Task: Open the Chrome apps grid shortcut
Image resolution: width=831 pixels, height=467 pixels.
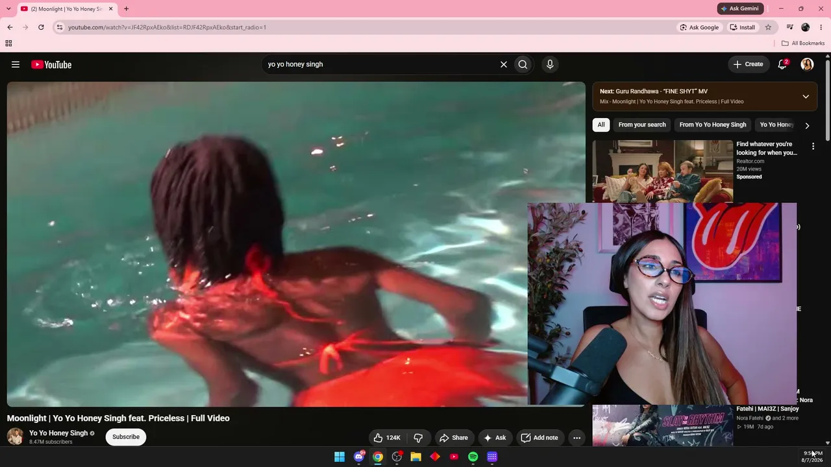Action: coord(8,43)
